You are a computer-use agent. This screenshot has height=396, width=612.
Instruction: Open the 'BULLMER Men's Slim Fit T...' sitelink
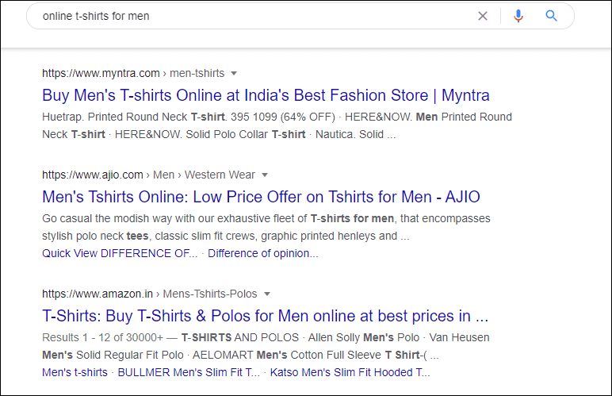point(189,372)
